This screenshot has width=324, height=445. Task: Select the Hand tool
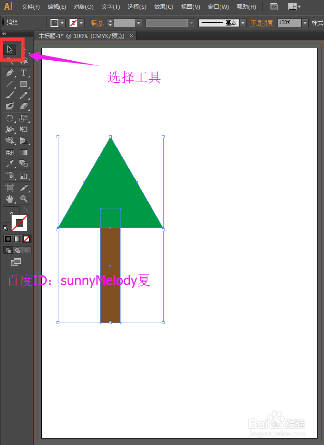(10, 199)
